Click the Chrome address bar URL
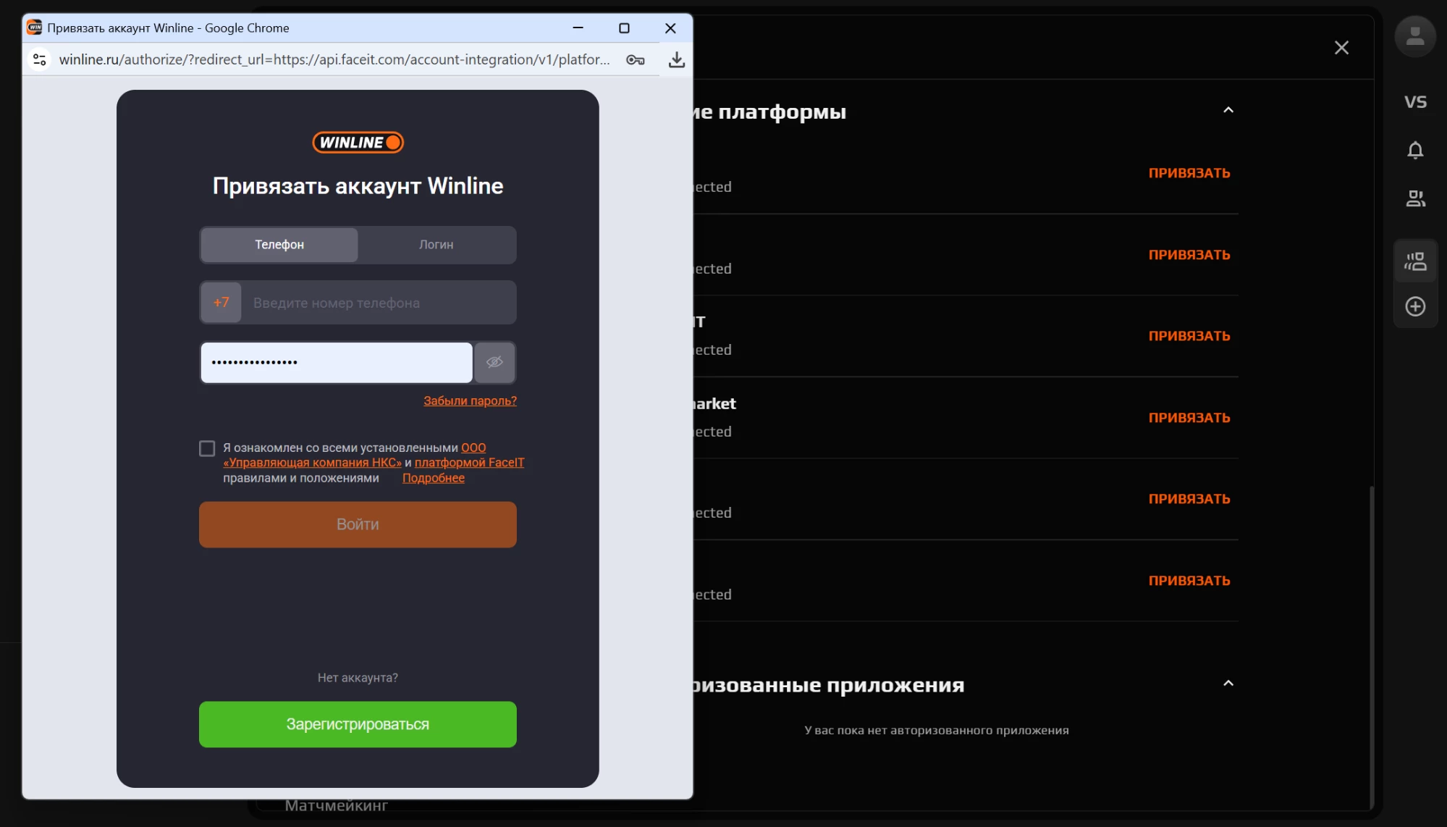 tap(334, 59)
